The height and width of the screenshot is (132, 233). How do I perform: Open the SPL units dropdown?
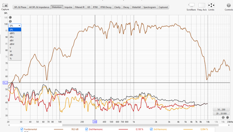[x=15, y=26]
